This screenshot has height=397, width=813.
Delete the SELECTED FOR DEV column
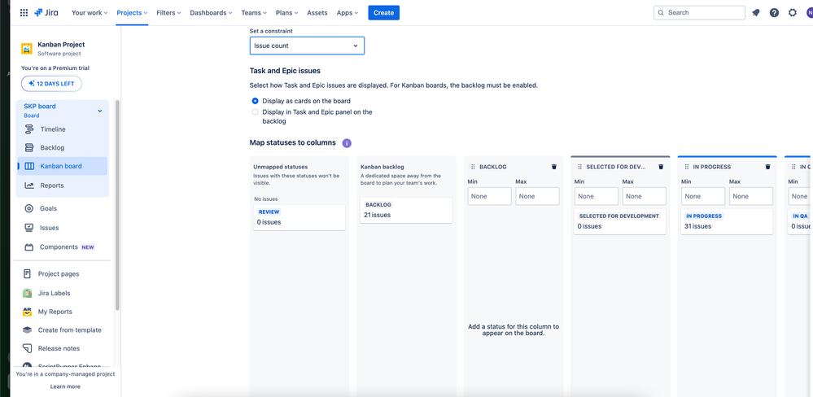(661, 167)
